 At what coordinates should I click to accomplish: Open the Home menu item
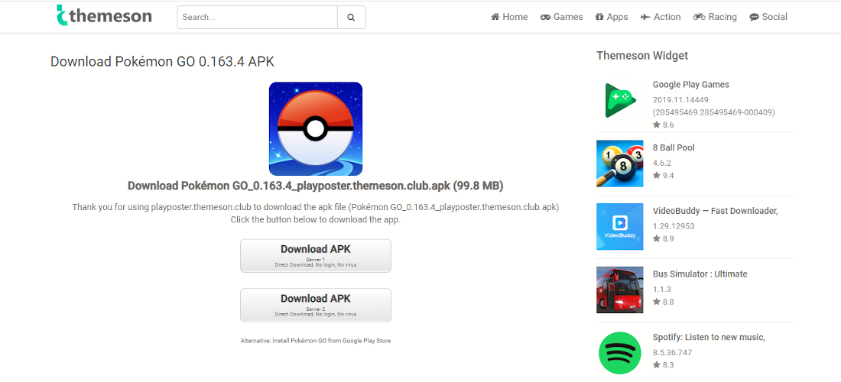pyautogui.click(x=509, y=17)
